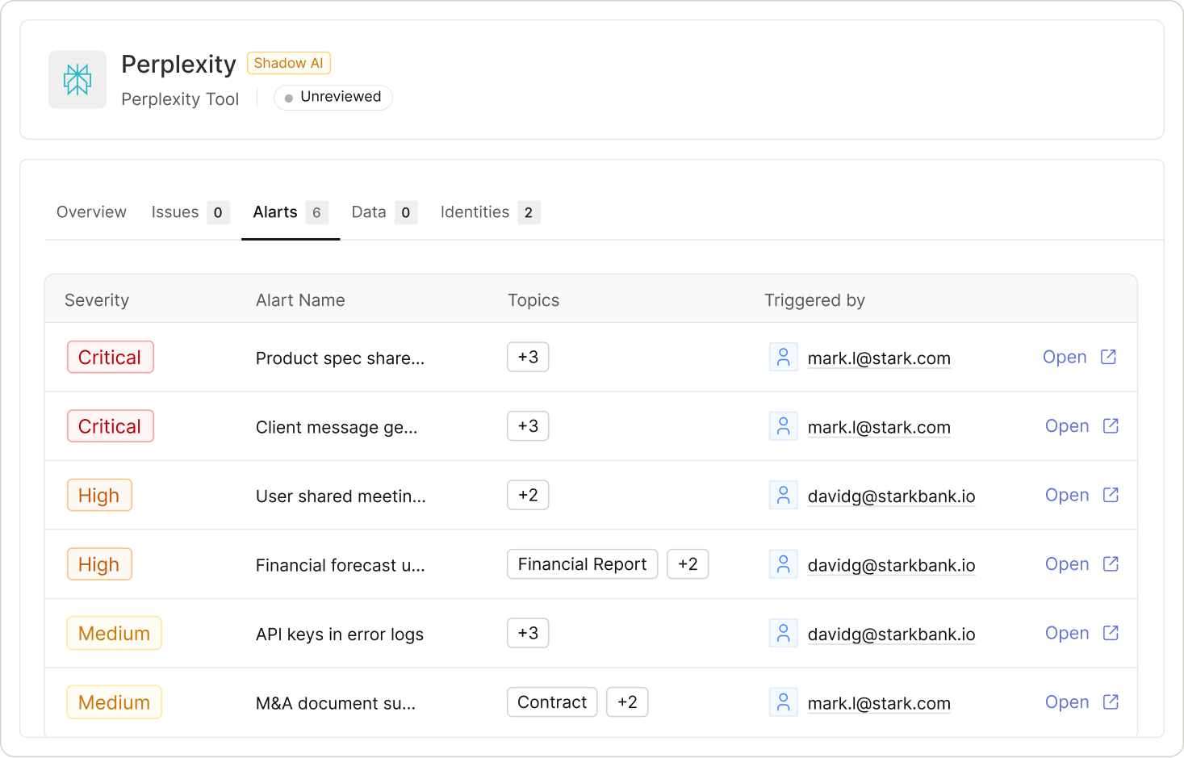Click mark.l@stark.com in Client message row

point(879,427)
